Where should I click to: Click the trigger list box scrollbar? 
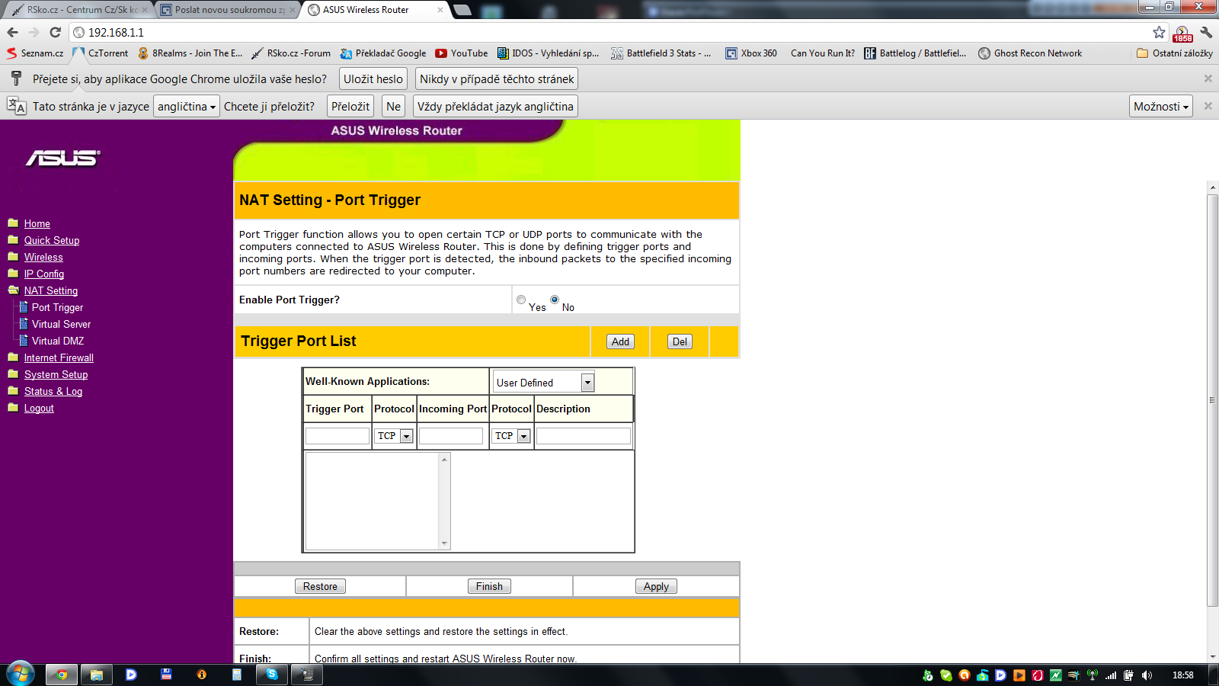(x=444, y=501)
